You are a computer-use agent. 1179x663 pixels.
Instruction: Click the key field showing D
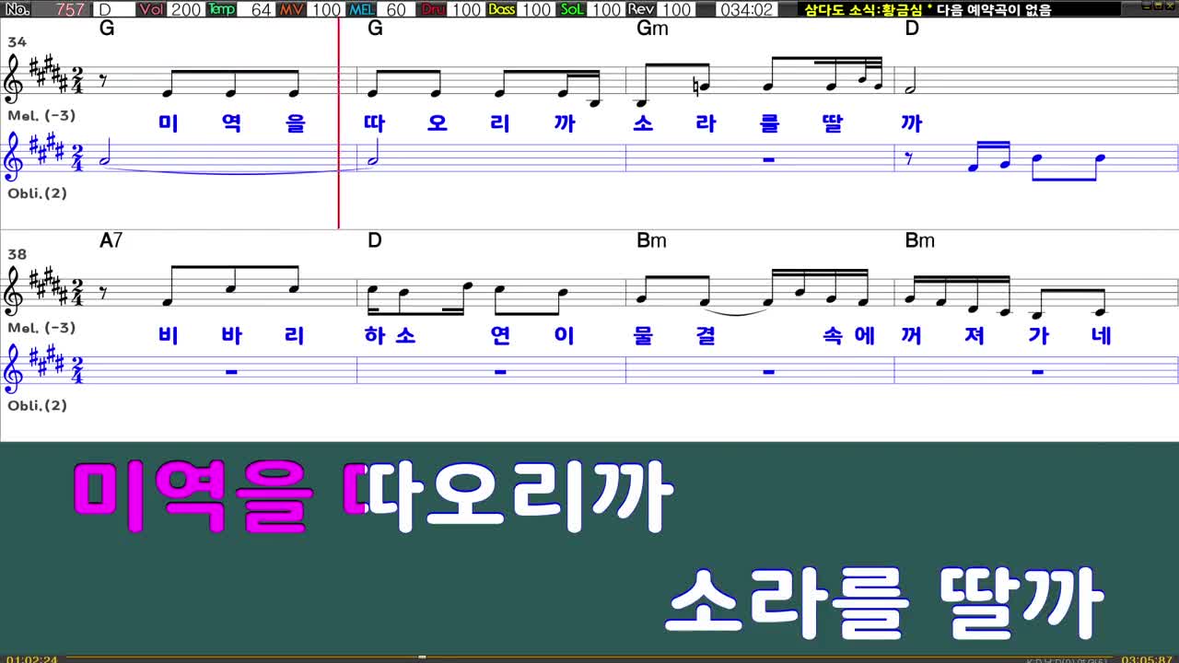point(113,9)
